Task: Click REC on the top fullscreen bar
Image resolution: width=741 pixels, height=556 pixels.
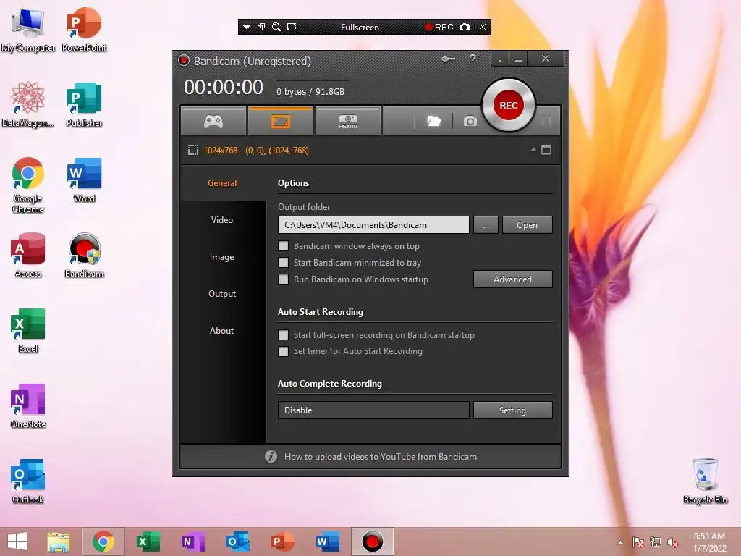Action: coord(439,27)
